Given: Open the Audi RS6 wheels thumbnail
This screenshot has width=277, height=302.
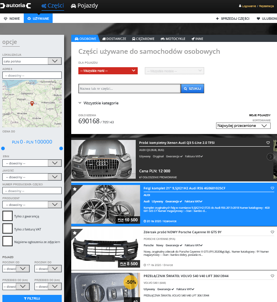Looking at the screenshot, I should click(x=106, y=204).
